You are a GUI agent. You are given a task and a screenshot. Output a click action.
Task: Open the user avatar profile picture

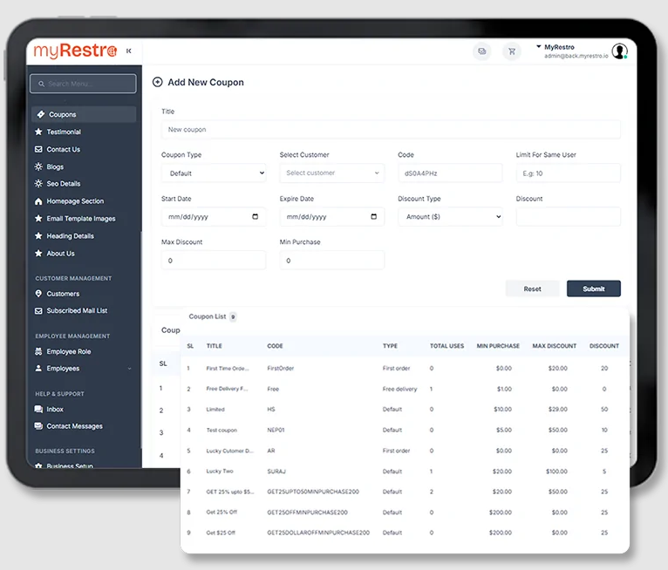619,51
